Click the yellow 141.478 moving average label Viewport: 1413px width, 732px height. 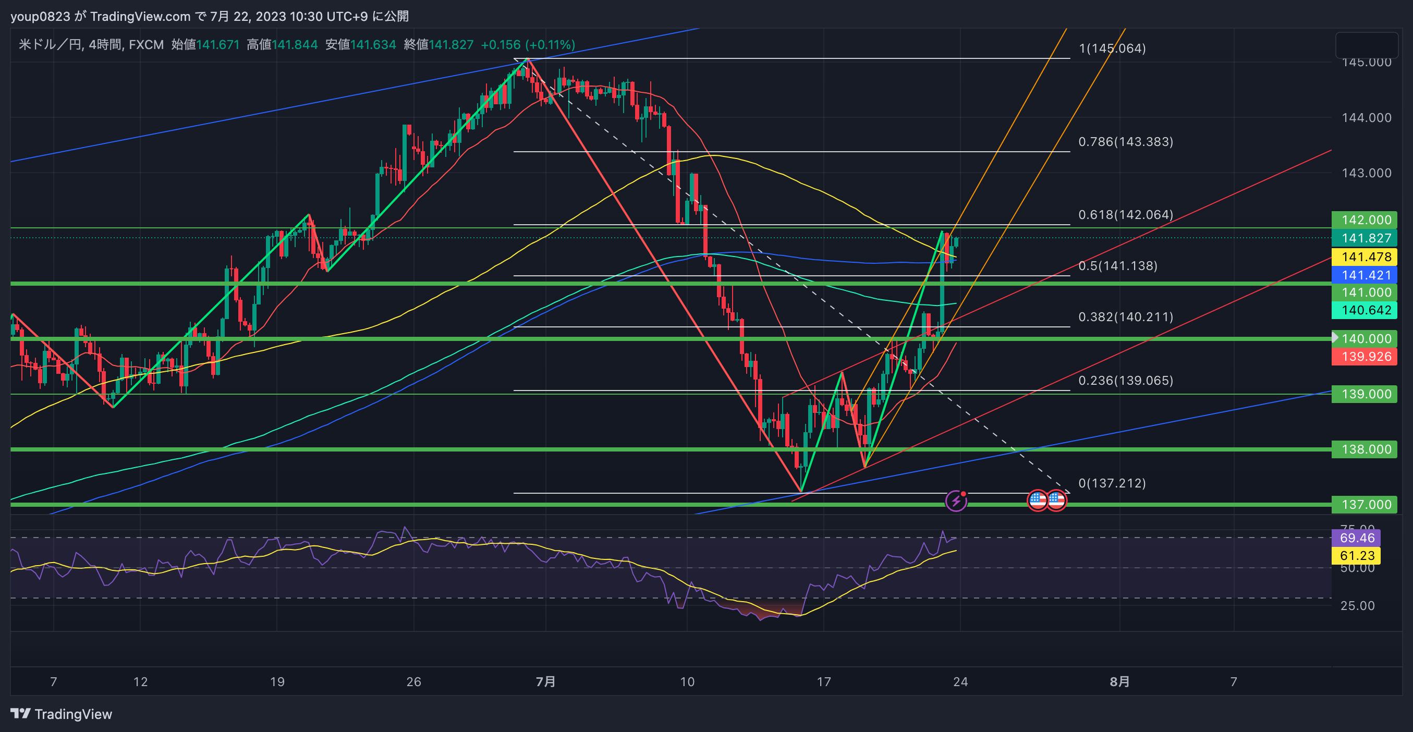(1364, 257)
